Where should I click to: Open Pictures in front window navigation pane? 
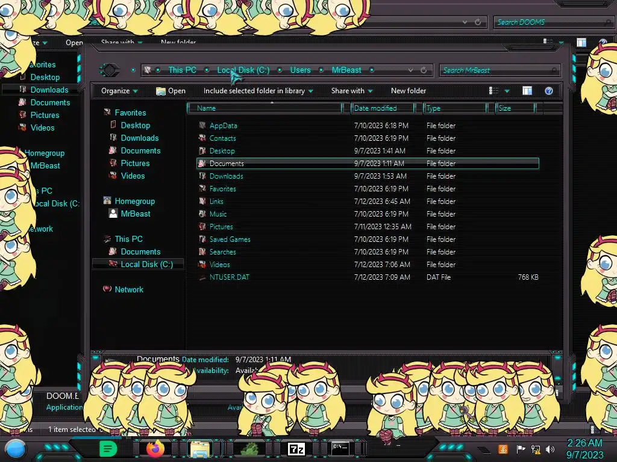point(135,163)
